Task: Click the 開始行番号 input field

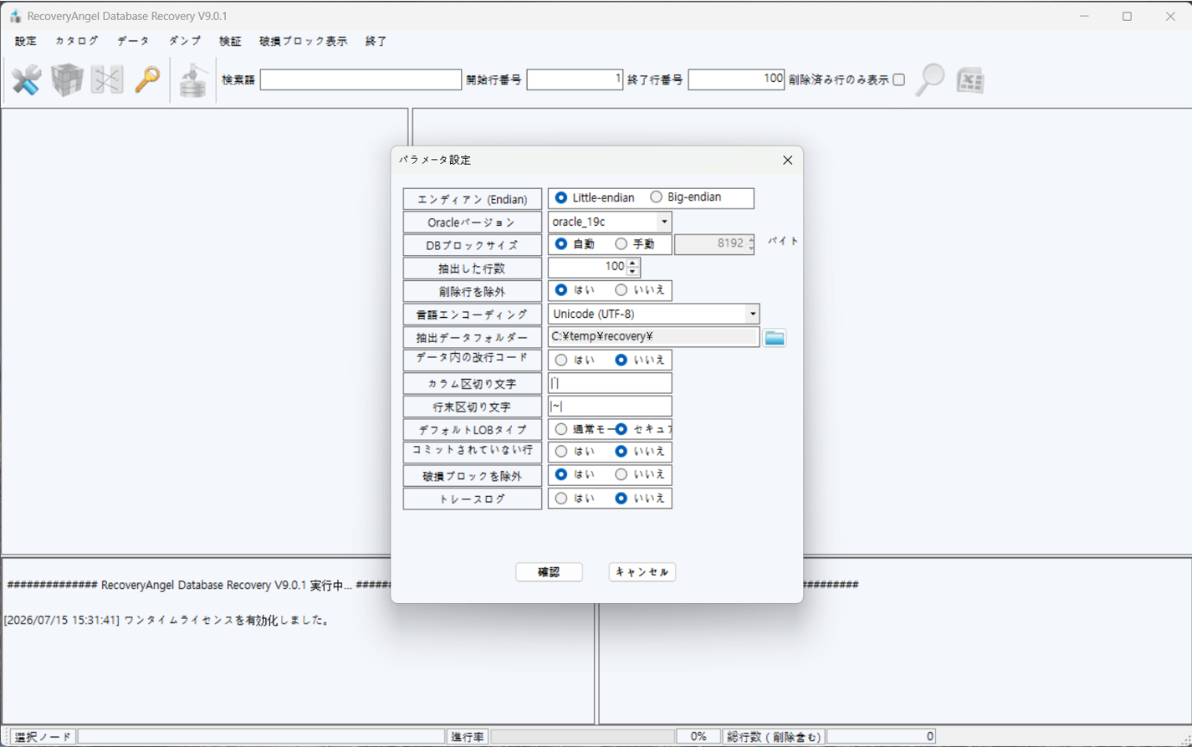Action: [576, 79]
